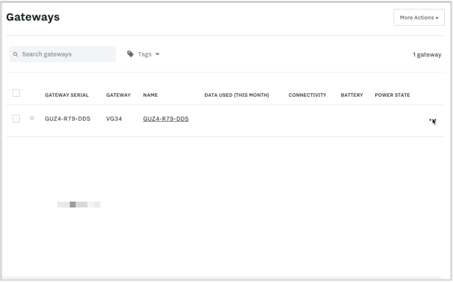This screenshot has width=453, height=283.
Task: Click the gray status dot of GUZ4-R79-DDS
Action: [x=32, y=118]
